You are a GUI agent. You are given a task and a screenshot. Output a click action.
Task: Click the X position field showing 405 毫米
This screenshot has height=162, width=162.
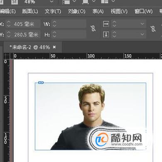coord(26,24)
